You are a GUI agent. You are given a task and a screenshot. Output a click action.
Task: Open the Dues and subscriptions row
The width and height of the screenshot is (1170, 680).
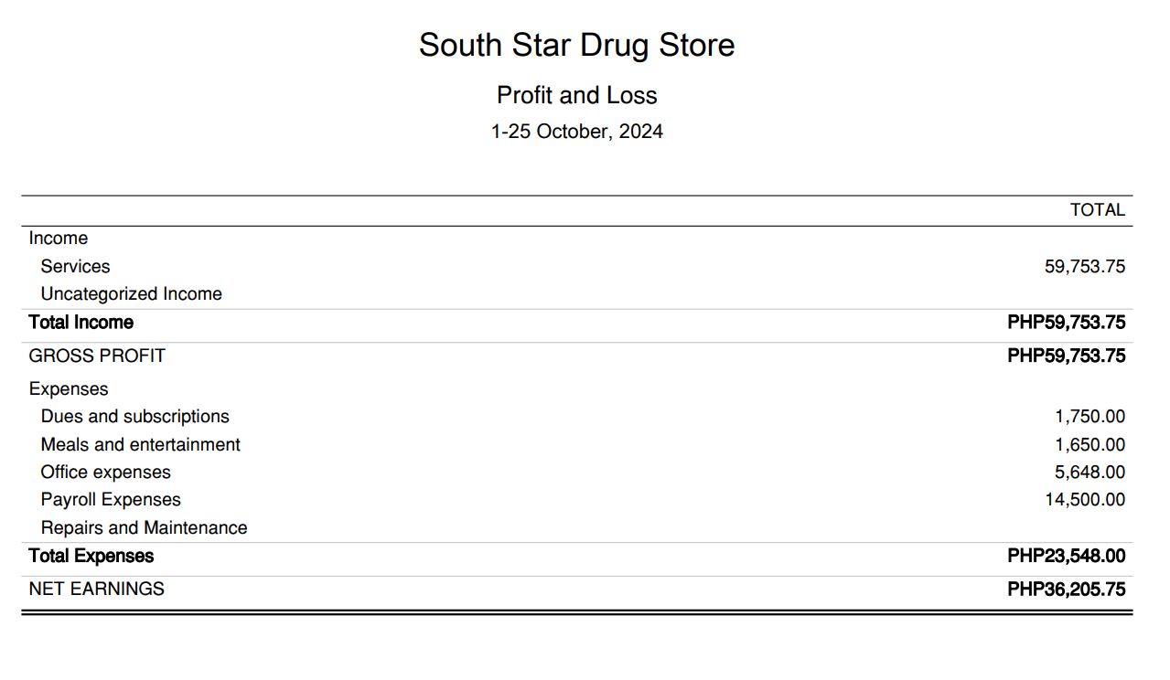pos(134,417)
